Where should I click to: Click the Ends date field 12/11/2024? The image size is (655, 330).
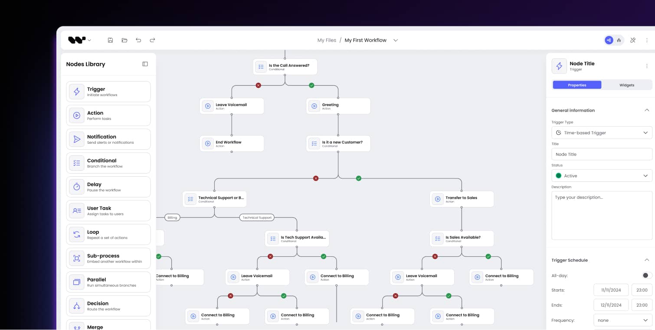(611, 305)
